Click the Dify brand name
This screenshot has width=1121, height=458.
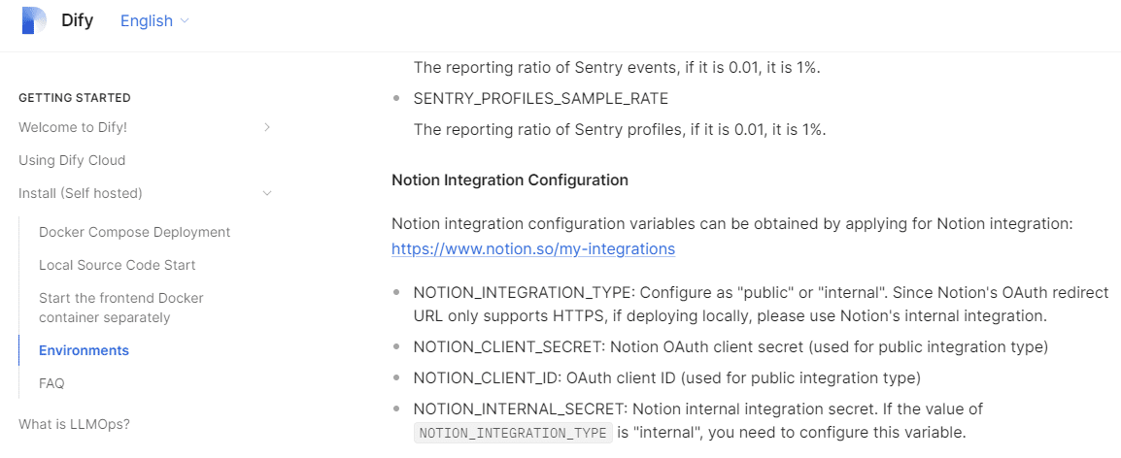pos(77,20)
